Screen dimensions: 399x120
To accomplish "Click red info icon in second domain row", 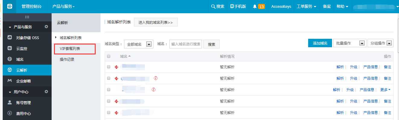I will (x=156, y=78).
